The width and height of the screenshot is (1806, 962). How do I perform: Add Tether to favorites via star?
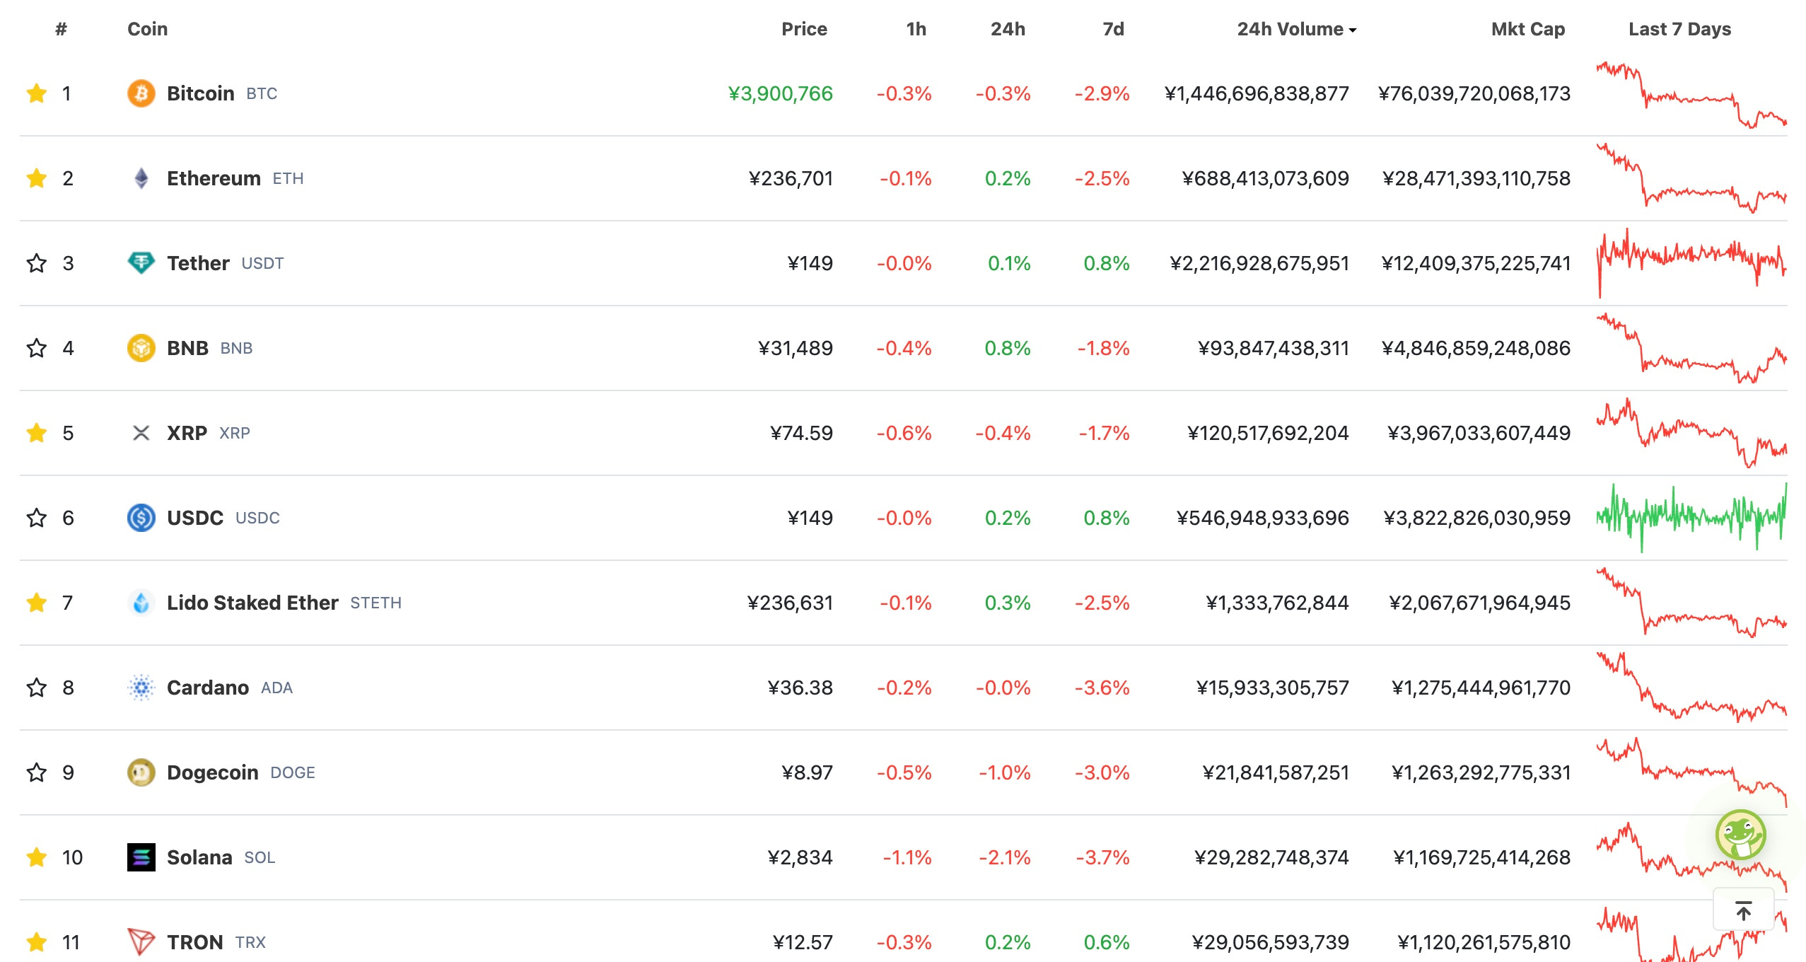coord(37,263)
